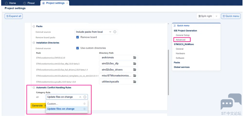Choose the Custom... rule option

point(67,104)
